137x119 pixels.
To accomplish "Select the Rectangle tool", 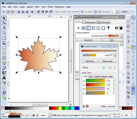I will click(x=4, y=38).
